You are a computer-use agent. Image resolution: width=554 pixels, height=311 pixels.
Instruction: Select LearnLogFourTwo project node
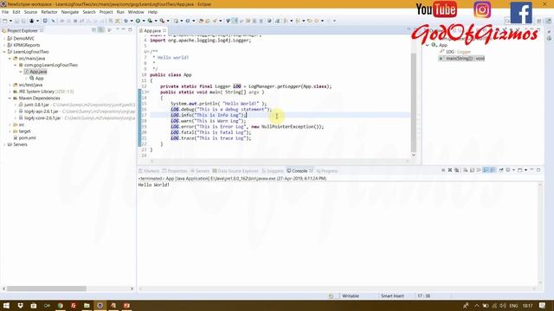pos(31,52)
